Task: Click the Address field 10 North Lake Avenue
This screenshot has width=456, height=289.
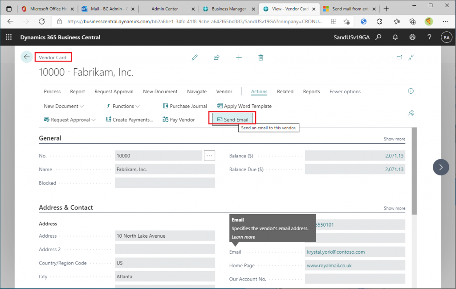Action: [x=165, y=235]
